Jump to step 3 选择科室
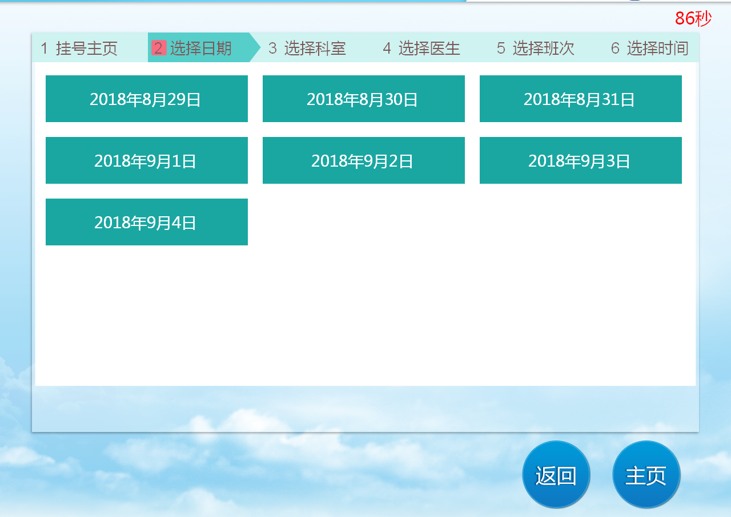Image resolution: width=731 pixels, height=517 pixels. click(307, 48)
